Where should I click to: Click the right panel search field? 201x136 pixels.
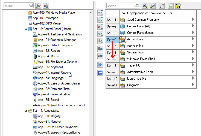(120, 6)
